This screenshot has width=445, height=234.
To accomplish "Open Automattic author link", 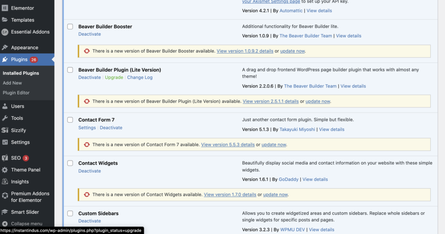I will point(291,11).
